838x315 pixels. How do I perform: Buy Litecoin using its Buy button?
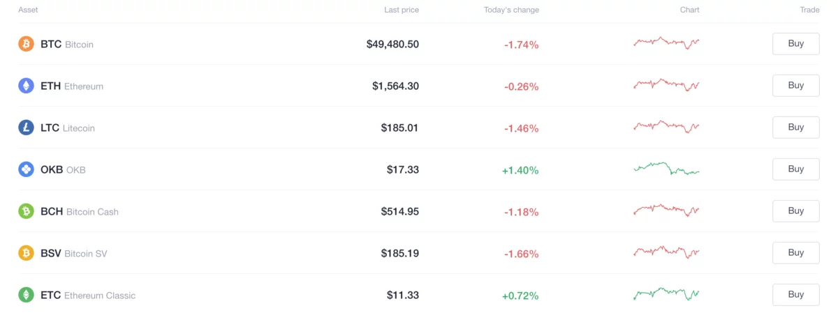click(x=795, y=128)
